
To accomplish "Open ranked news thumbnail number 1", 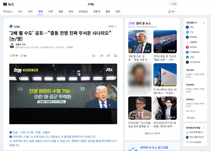I will (140, 42).
